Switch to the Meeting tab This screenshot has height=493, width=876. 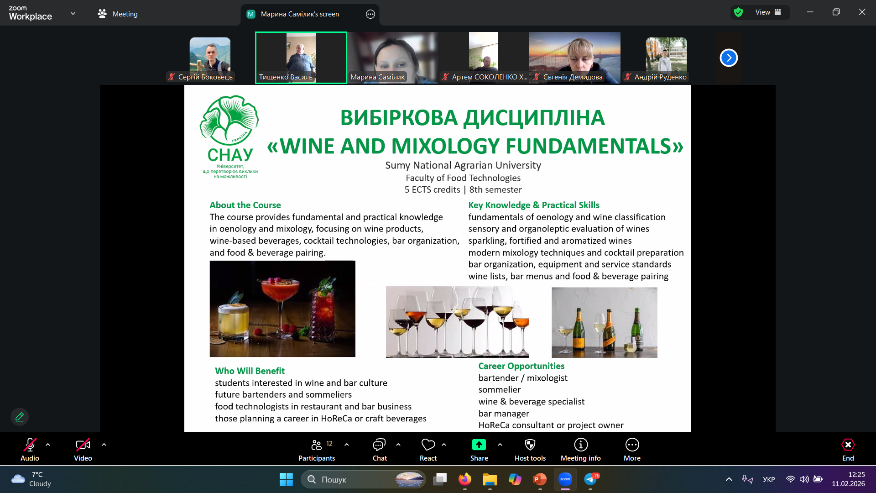(x=118, y=14)
